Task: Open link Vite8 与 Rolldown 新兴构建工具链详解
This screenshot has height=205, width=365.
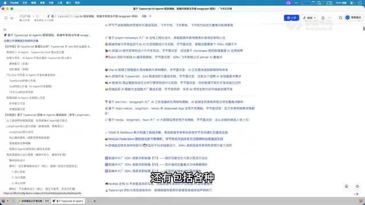Action: click(167, 133)
